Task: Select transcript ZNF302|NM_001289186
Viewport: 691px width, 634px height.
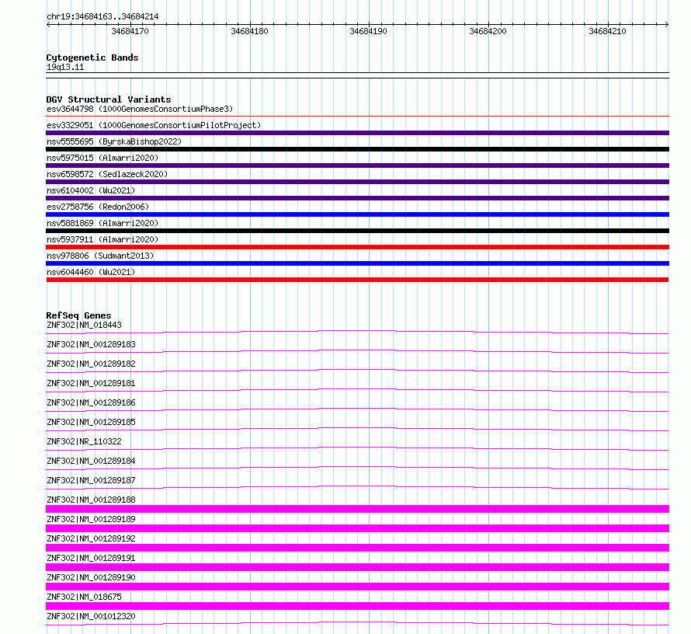Action: pyautogui.click(x=91, y=402)
